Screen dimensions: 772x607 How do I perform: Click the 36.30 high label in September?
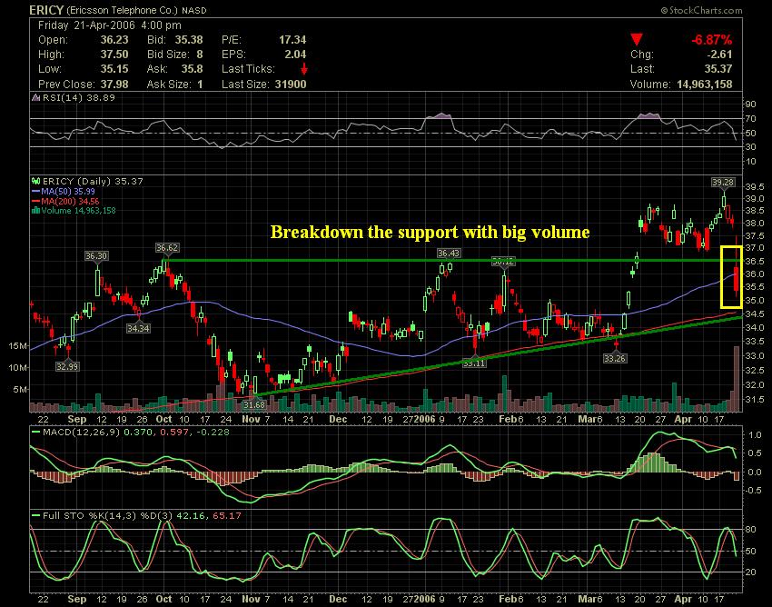[x=96, y=256]
